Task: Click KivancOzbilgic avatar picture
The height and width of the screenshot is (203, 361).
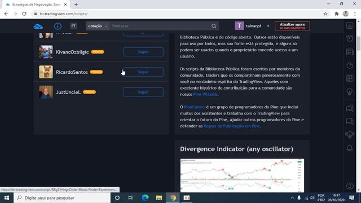Action: (46, 52)
